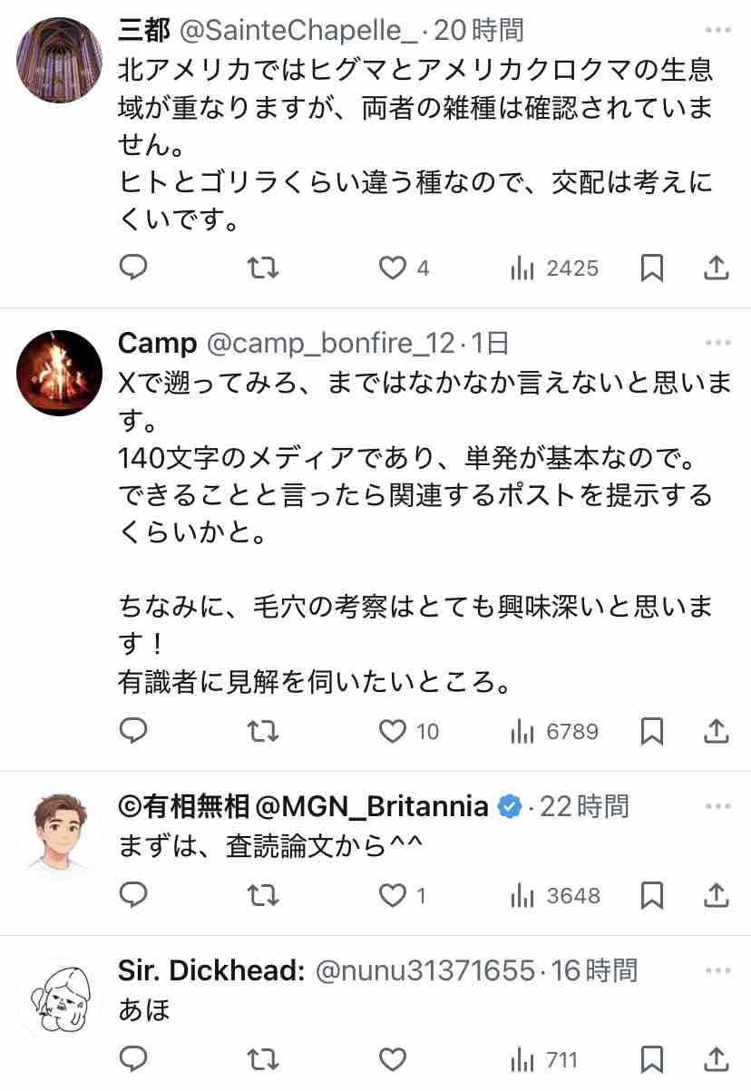
Task: Like the Camp post with 10 likes
Action: tap(392, 731)
